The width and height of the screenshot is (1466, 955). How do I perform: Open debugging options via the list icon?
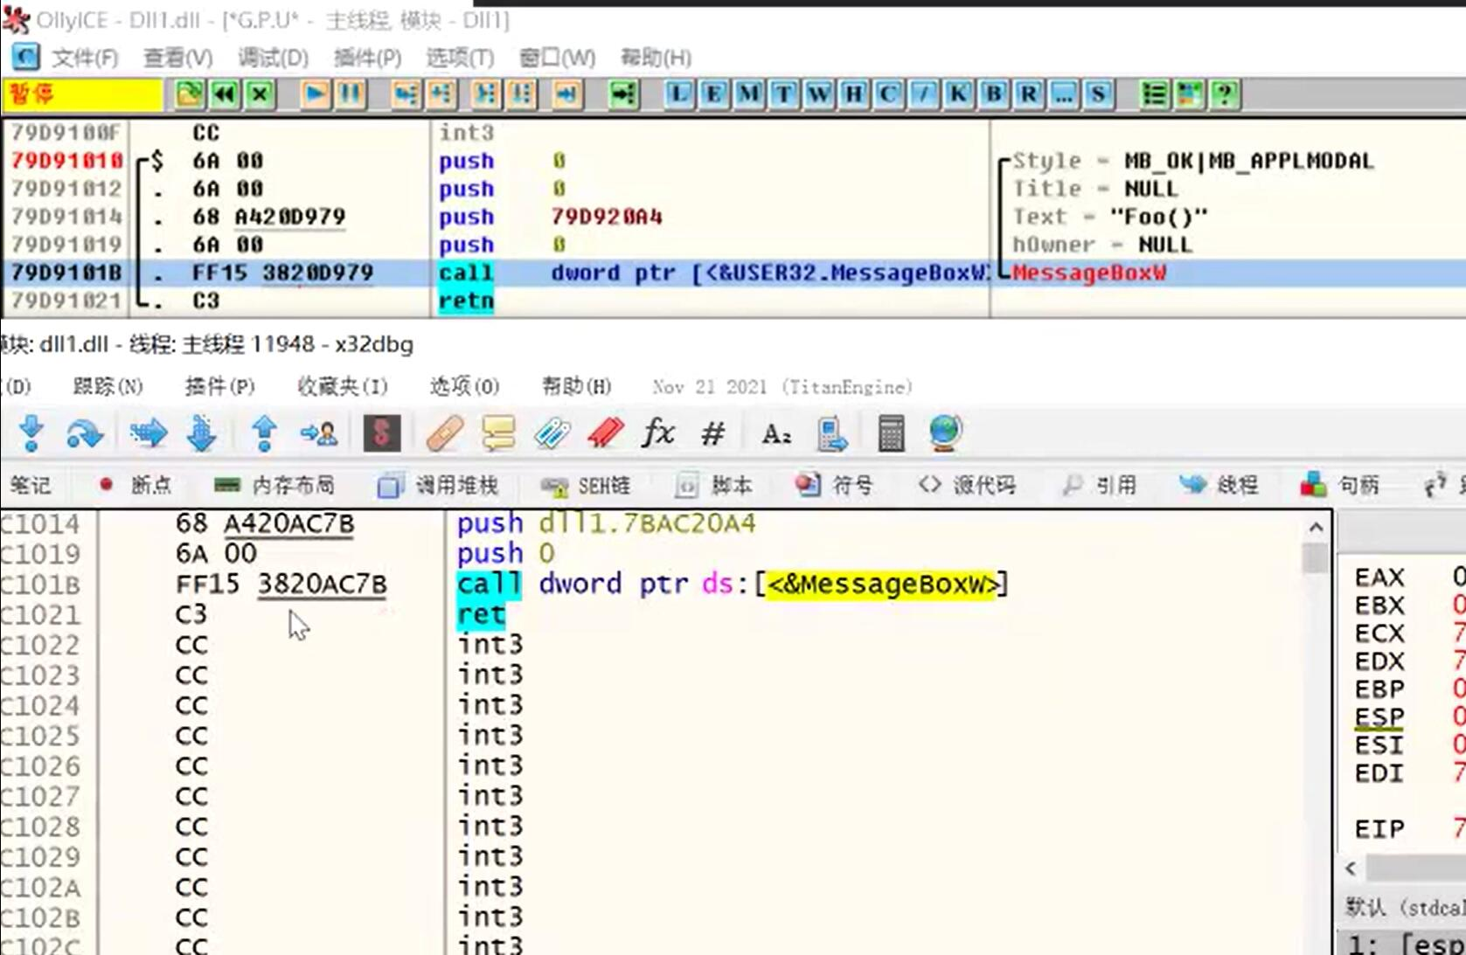tap(1154, 93)
